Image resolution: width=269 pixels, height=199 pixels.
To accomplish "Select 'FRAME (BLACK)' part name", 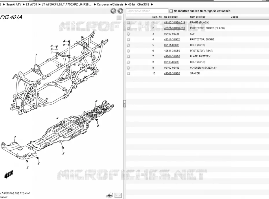I will [x=200, y=23].
